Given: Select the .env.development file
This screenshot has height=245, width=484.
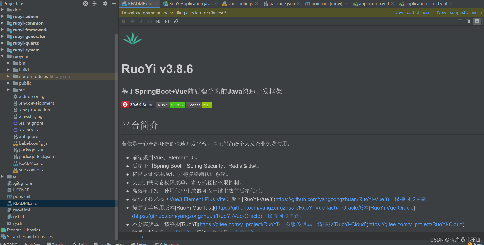Looking at the screenshot, I should (x=36, y=103).
